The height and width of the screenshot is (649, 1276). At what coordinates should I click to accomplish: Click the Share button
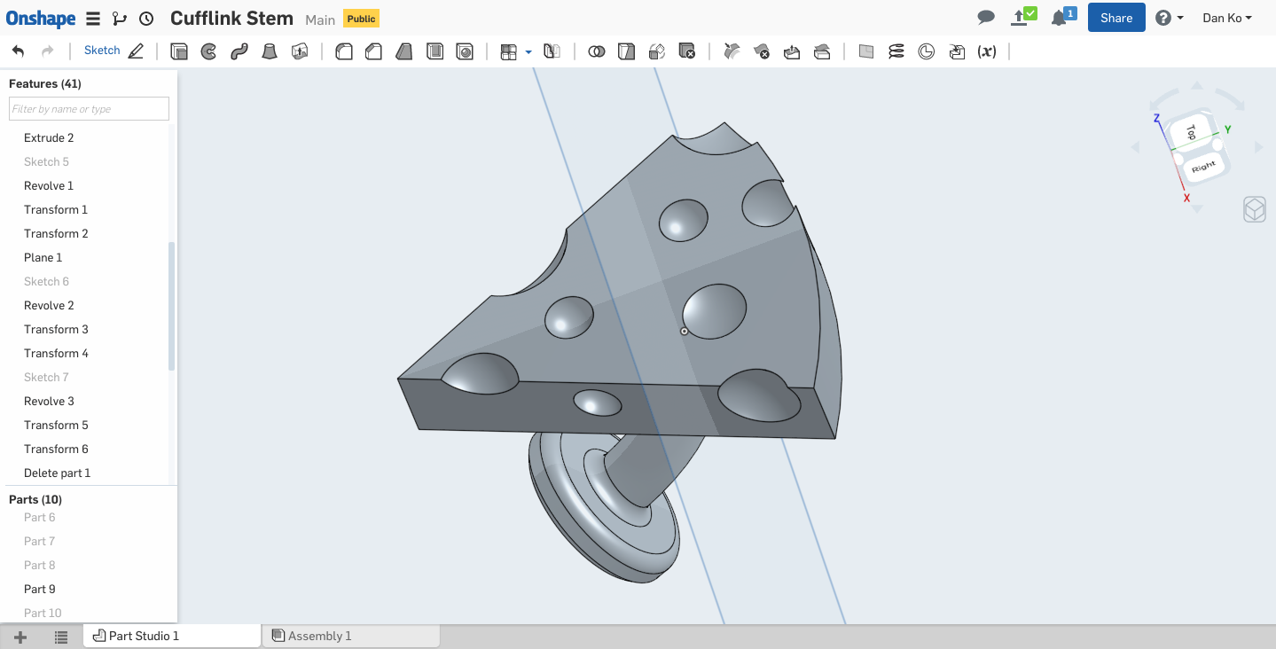pos(1116,18)
